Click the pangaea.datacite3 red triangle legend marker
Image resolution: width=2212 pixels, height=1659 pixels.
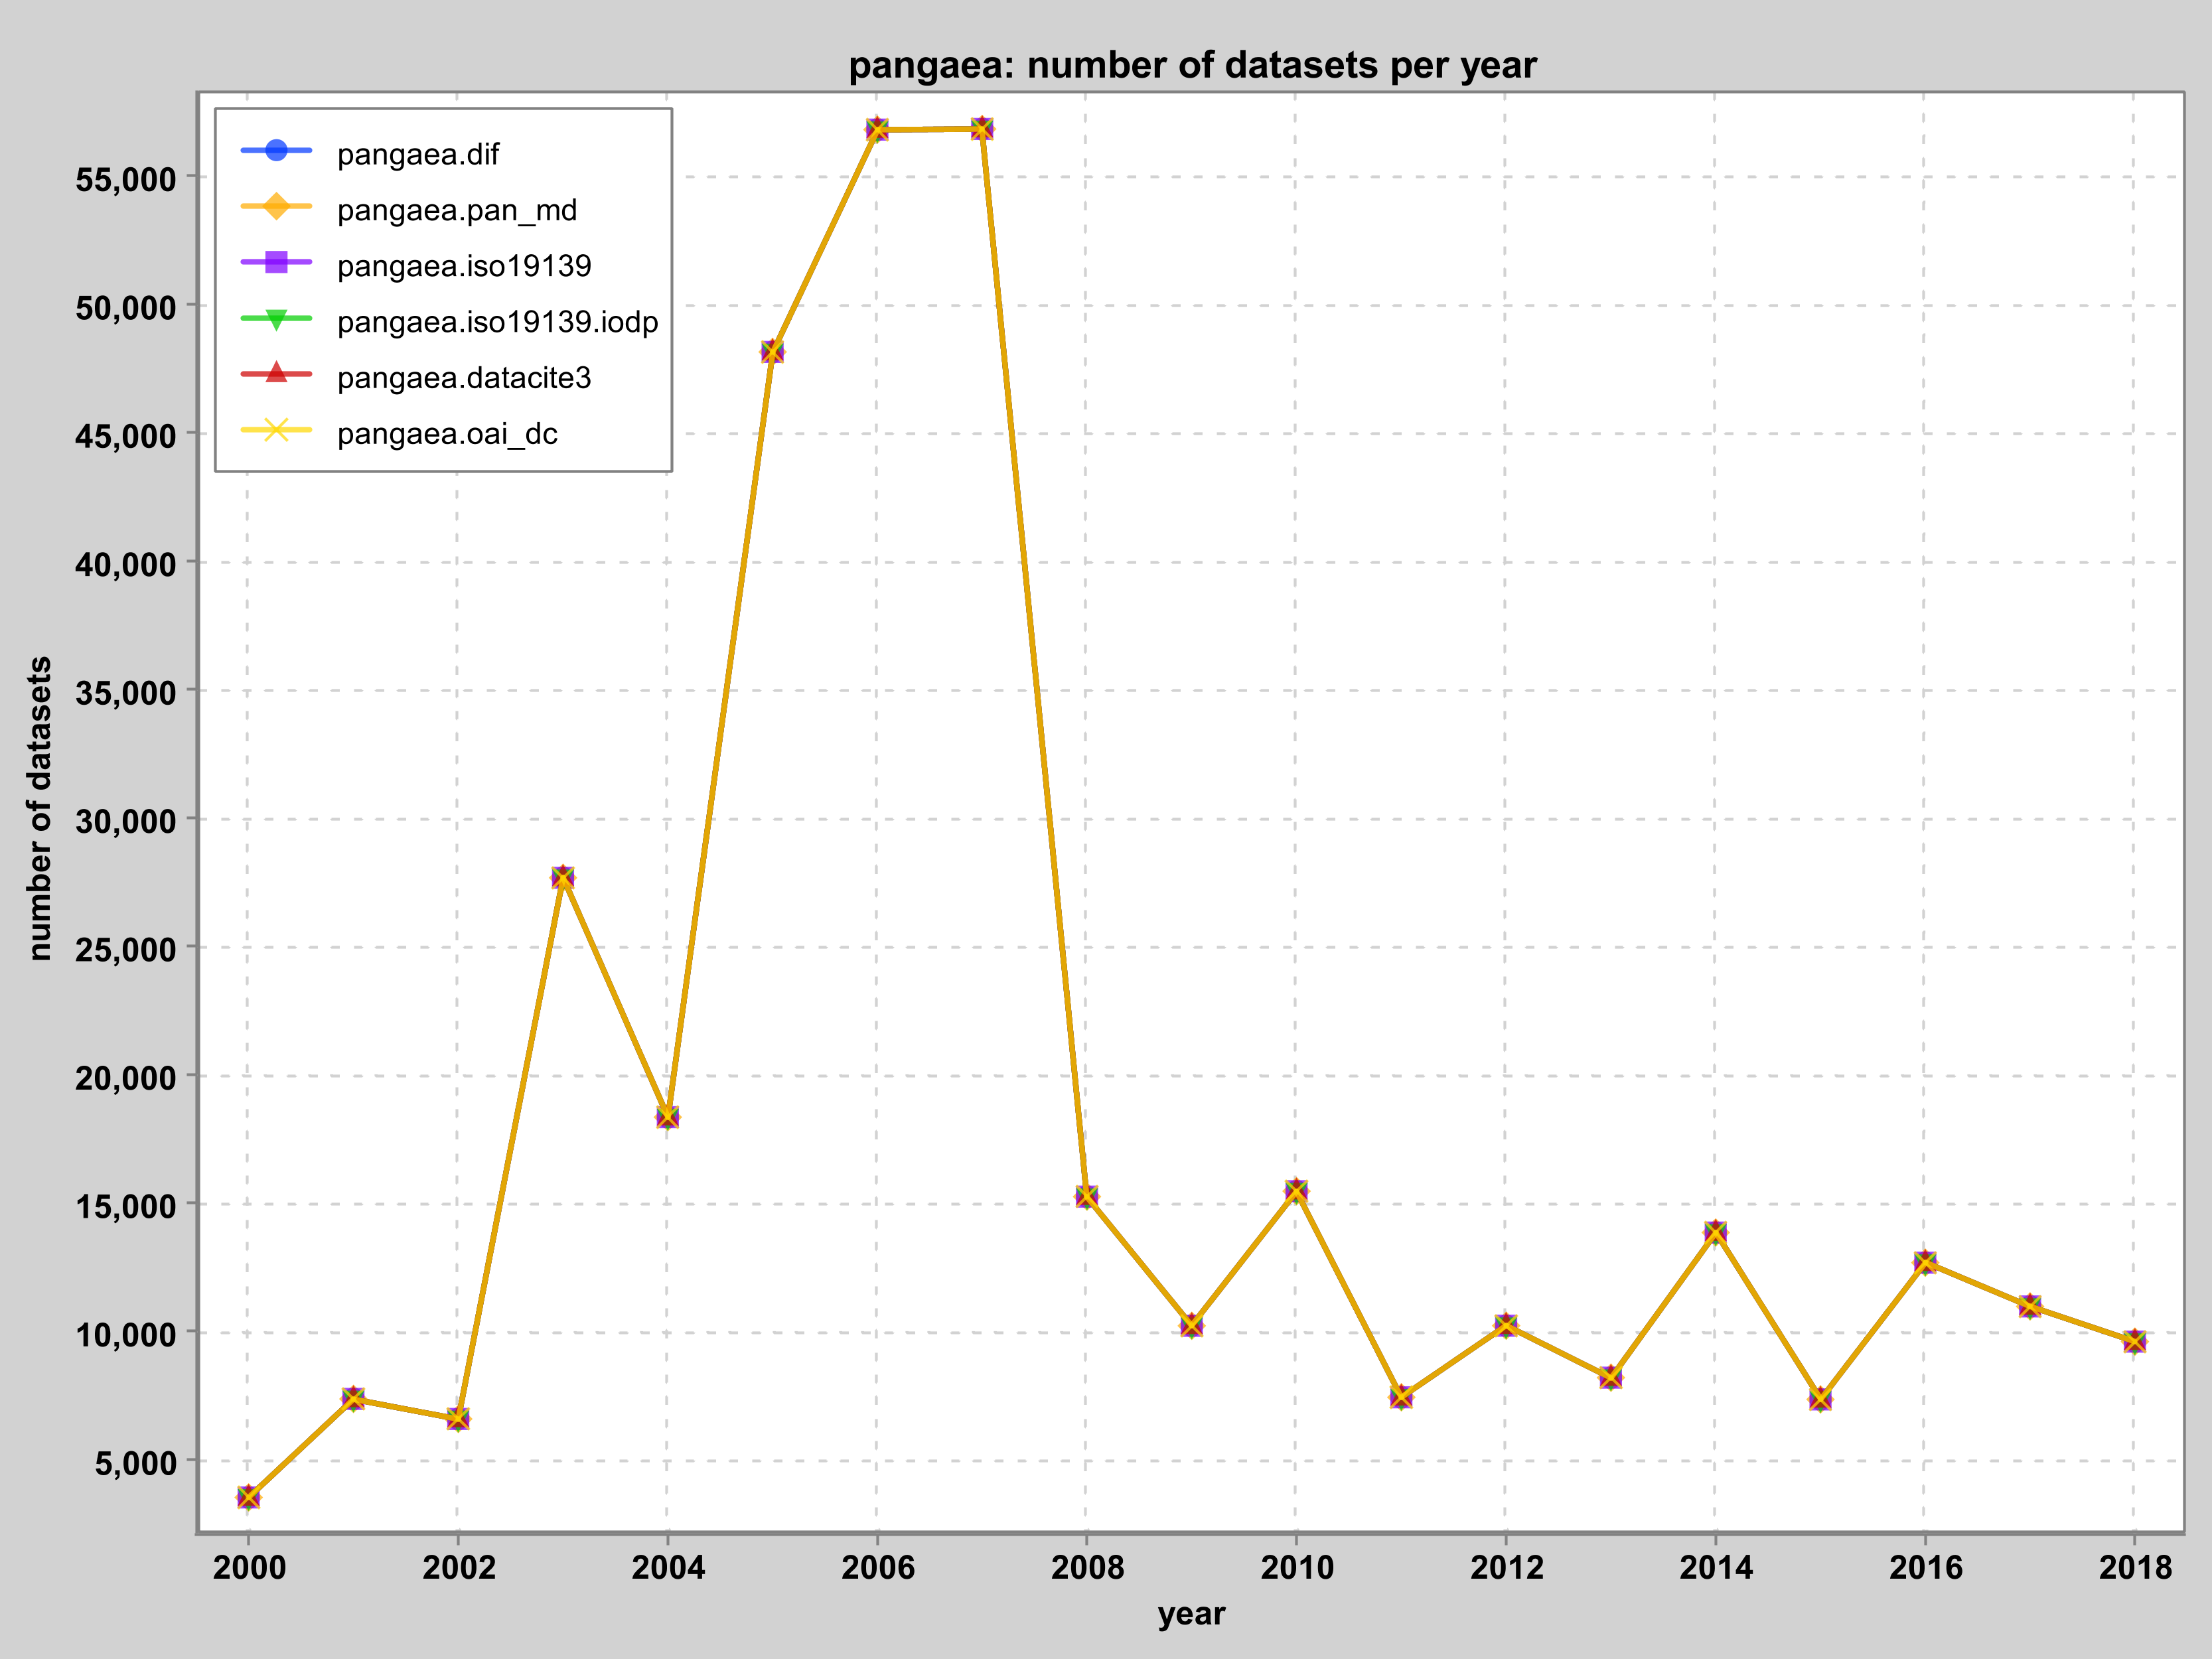click(x=277, y=374)
